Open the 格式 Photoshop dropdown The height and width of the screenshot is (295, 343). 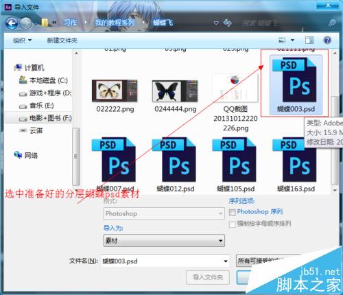pyautogui.click(x=164, y=213)
